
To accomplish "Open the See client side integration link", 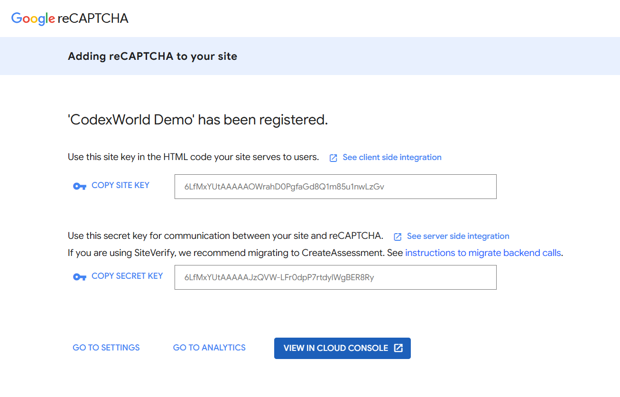I will (392, 157).
